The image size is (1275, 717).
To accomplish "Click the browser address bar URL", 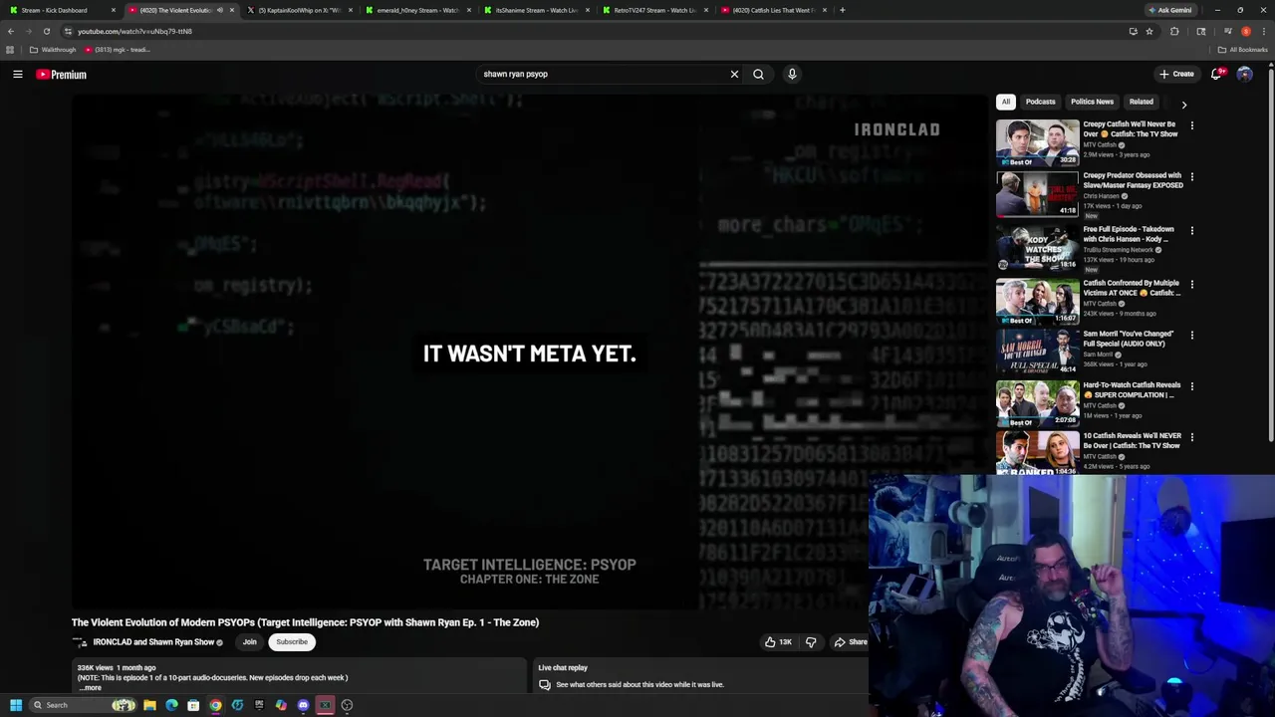I will 134,31.
